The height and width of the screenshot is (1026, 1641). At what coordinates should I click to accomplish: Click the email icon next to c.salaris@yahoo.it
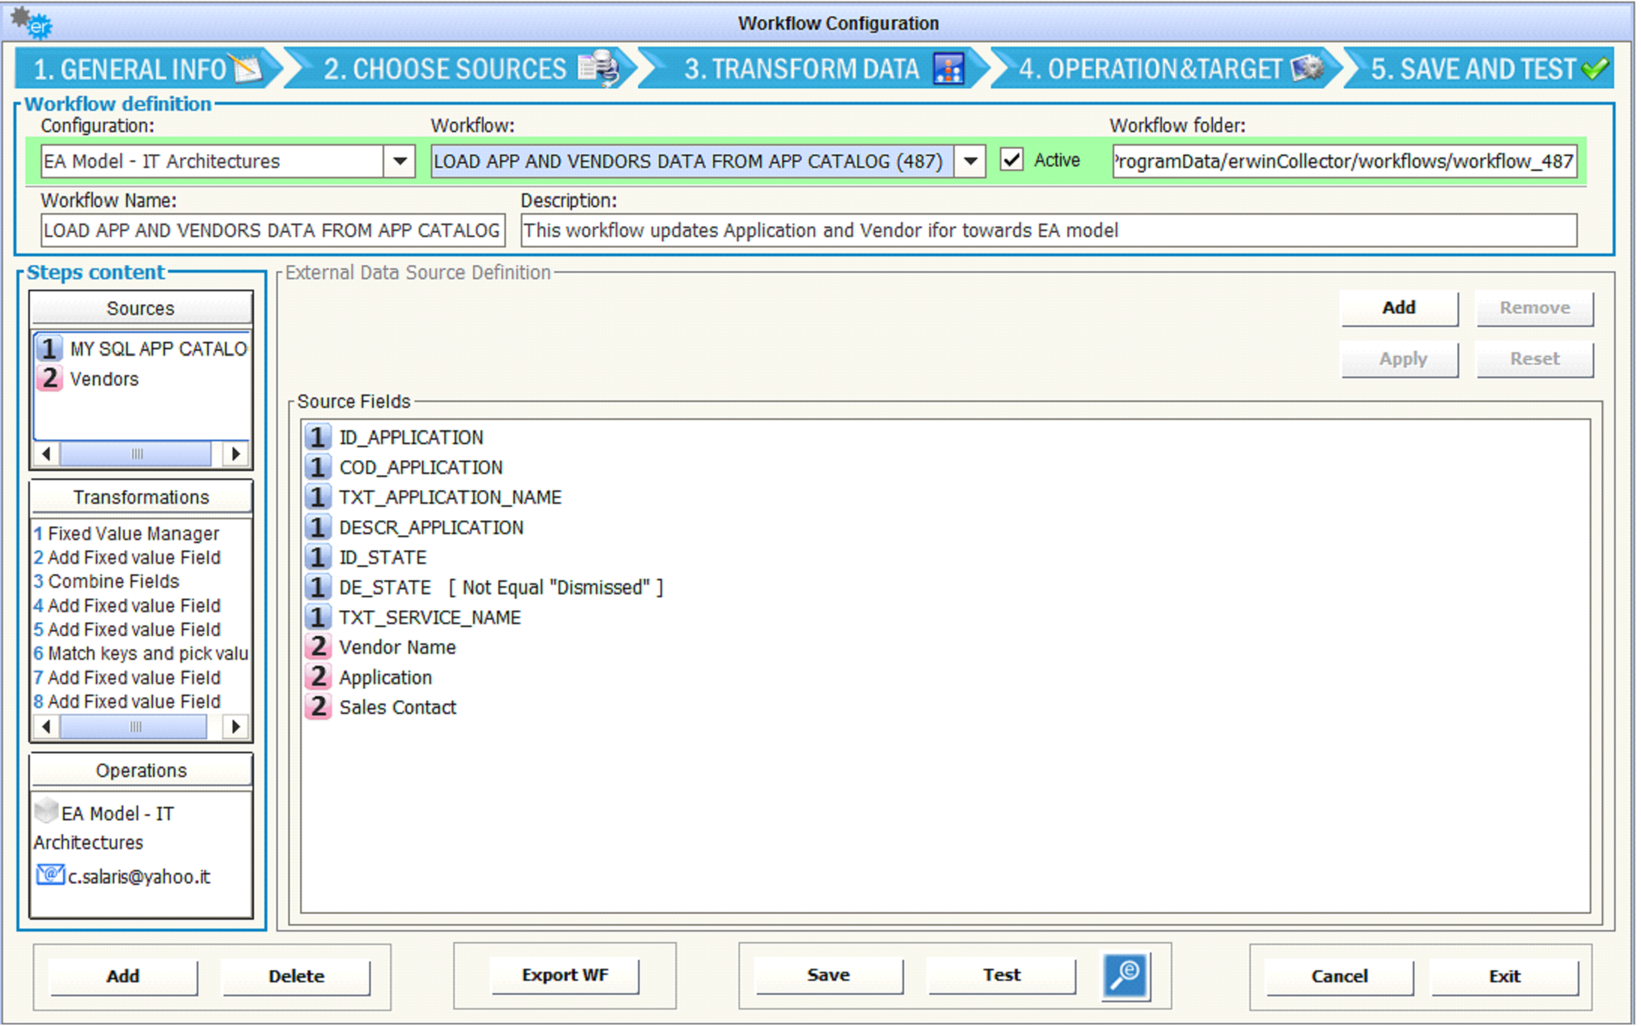pos(50,874)
